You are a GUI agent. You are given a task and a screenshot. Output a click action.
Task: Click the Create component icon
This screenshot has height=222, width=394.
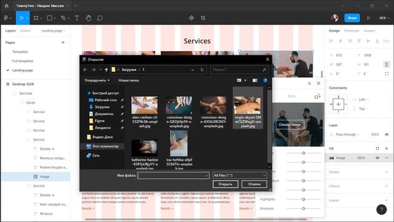tap(191, 18)
